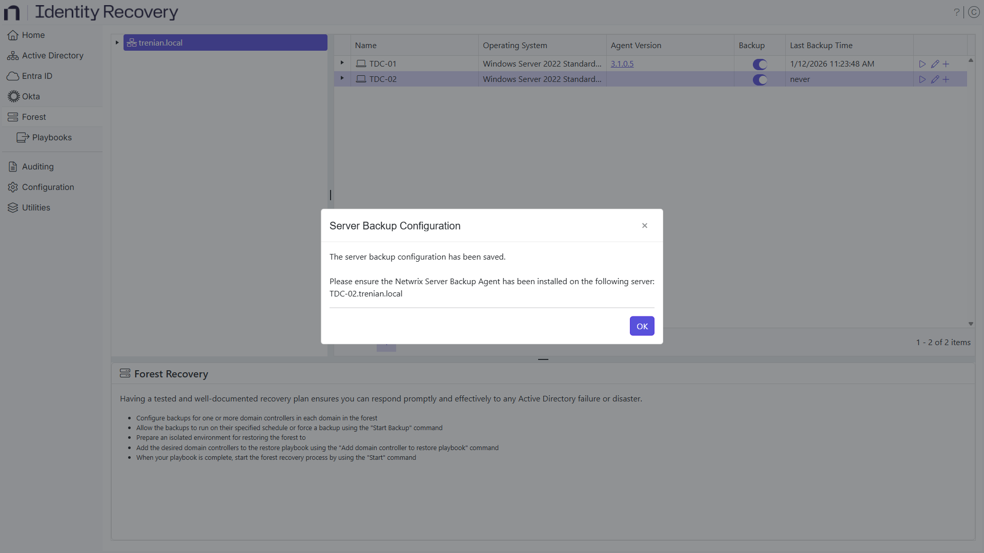Screen dimensions: 984x553
Task: Add TDC-01 to restore playbook
Action: click(x=946, y=63)
